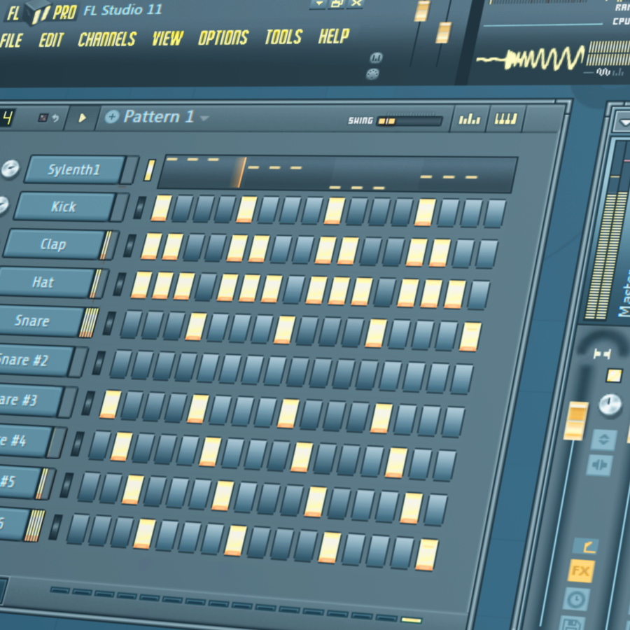Toggle the Snare #2 channel mute LED
This screenshot has width=630, height=630.
coord(99,363)
